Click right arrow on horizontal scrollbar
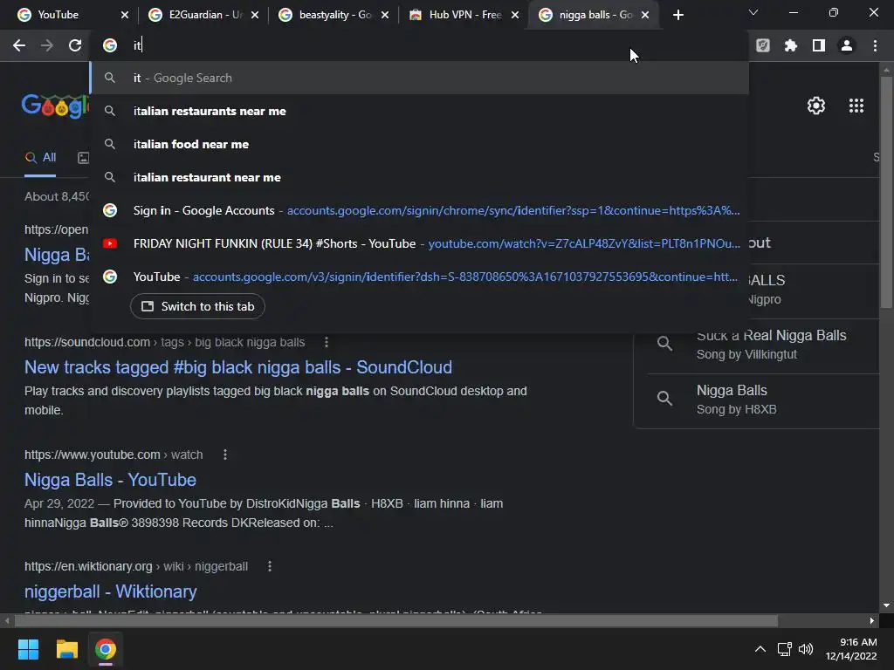The width and height of the screenshot is (894, 670). click(872, 620)
